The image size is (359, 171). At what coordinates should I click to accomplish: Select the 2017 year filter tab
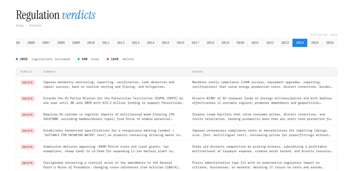click(195, 43)
